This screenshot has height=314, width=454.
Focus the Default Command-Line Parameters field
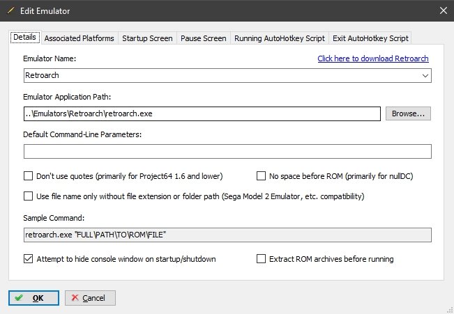click(x=227, y=152)
